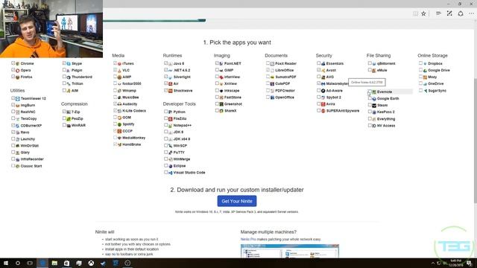Click the Firefox app icon

click(x=18, y=77)
